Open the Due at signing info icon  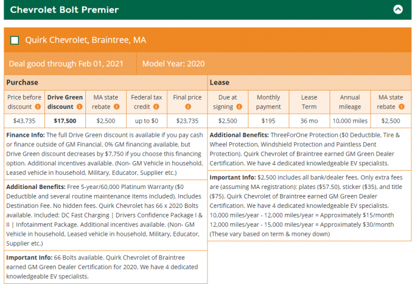click(239, 107)
